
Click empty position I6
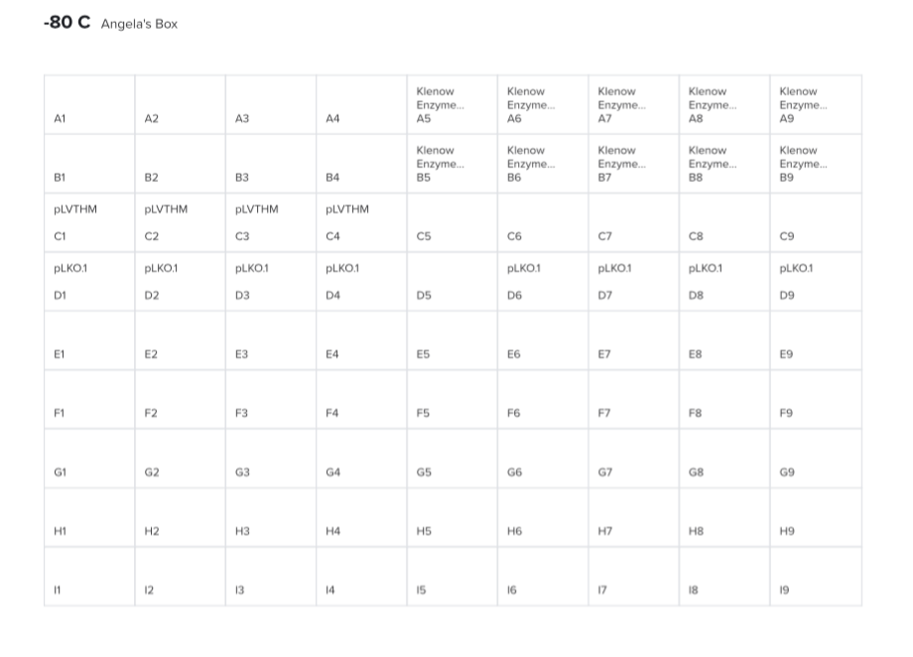[x=542, y=577]
